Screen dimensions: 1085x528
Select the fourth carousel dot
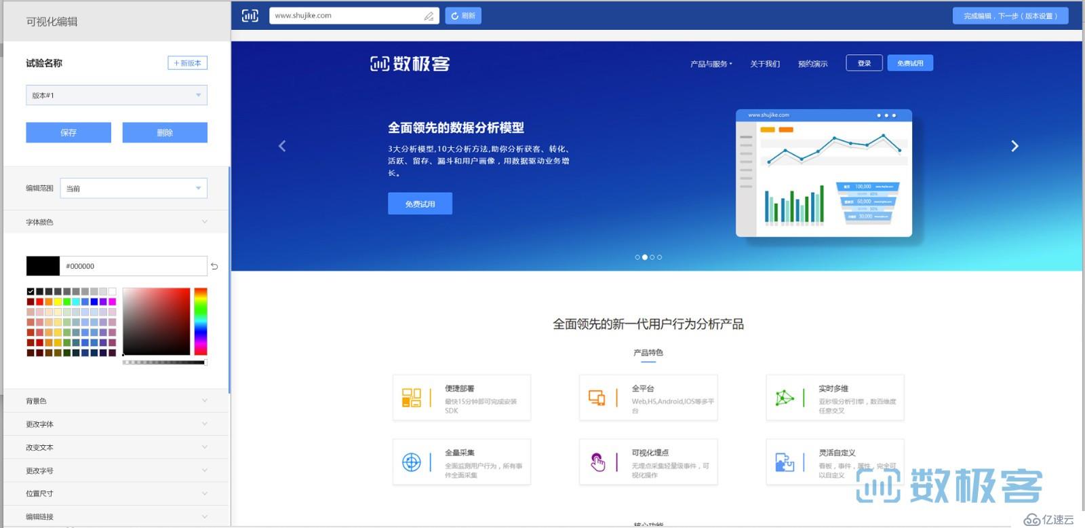pos(660,257)
